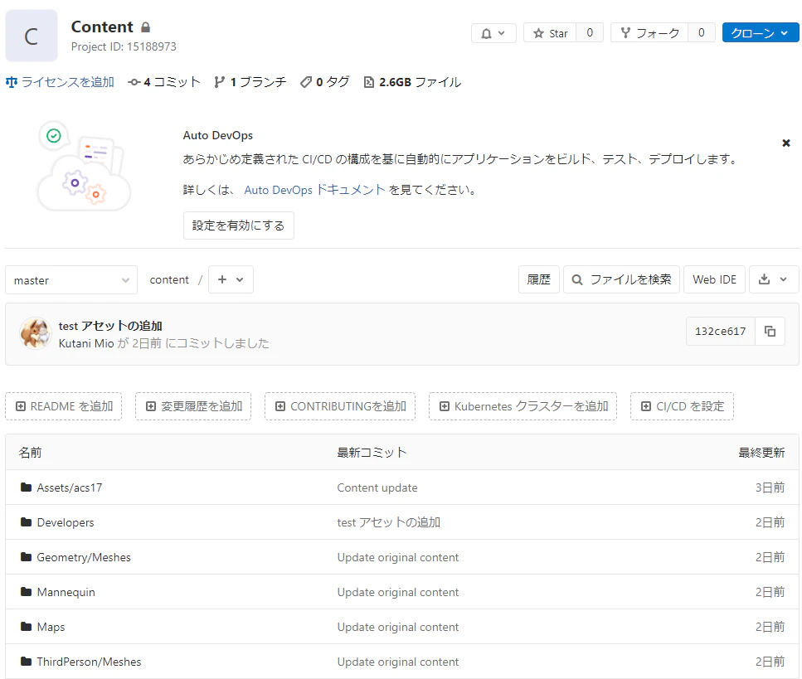Click Developers row's test アセットの追加 commit
Viewport: 802px width, 679px height.
point(389,522)
